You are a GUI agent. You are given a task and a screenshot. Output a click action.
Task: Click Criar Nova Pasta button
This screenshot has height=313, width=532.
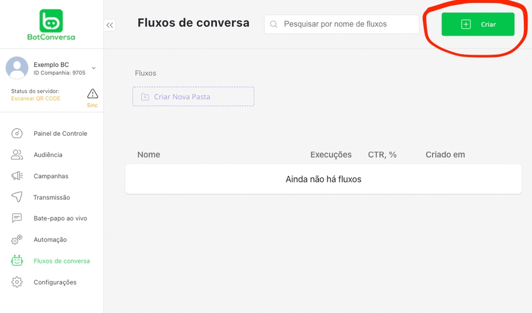(193, 97)
